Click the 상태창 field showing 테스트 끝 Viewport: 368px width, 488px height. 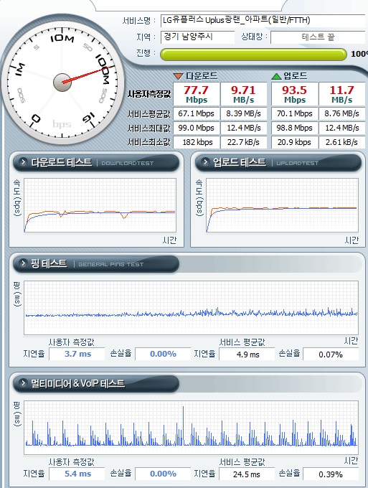pos(318,37)
